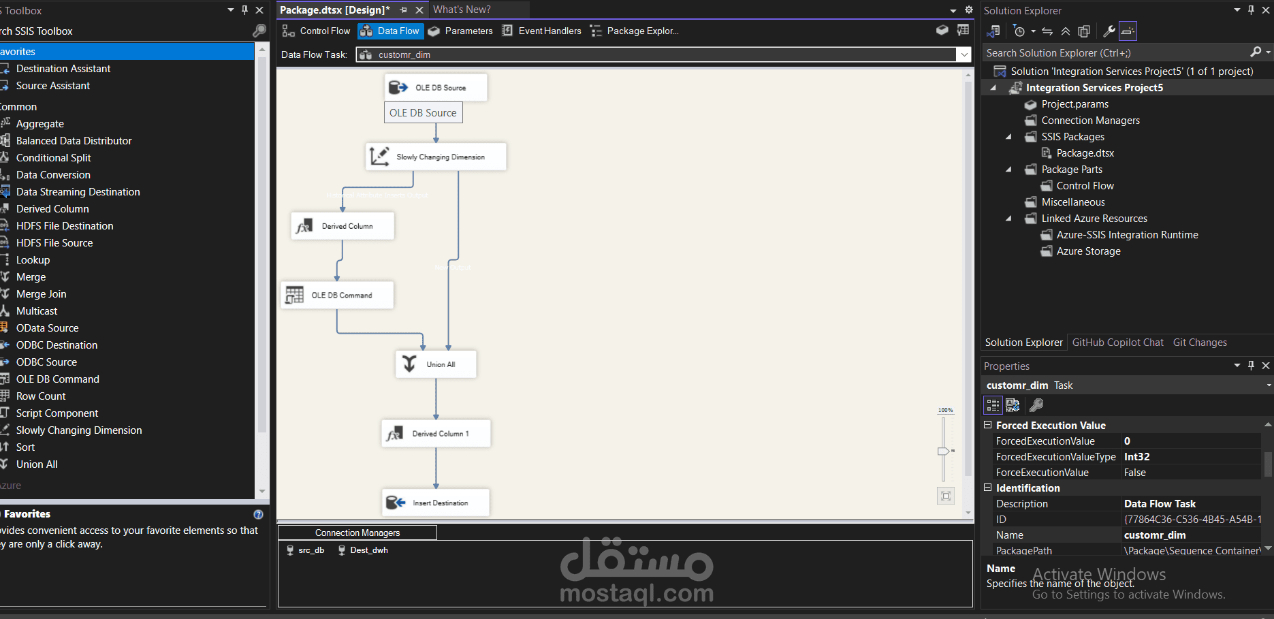The width and height of the screenshot is (1274, 619).
Task: Click the Switch Views icon in Solution Explorer
Action: pyautogui.click(x=993, y=31)
